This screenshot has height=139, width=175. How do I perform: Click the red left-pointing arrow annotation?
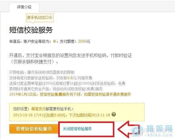point(128,129)
